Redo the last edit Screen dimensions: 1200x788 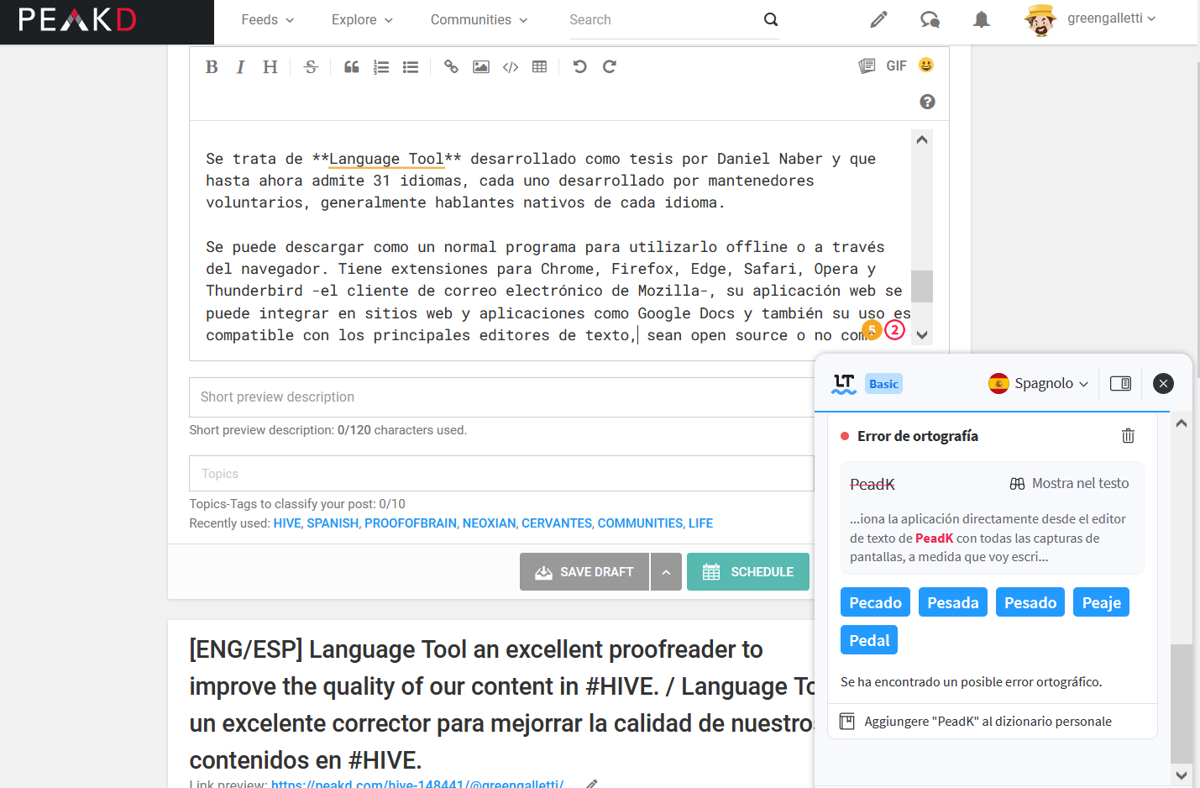[x=610, y=67]
